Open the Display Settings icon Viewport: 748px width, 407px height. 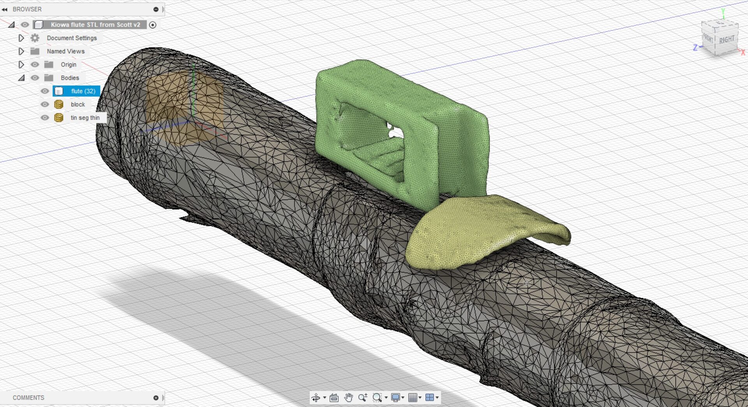395,398
